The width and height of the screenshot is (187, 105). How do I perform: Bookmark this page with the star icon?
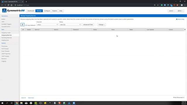(x=158, y=5)
